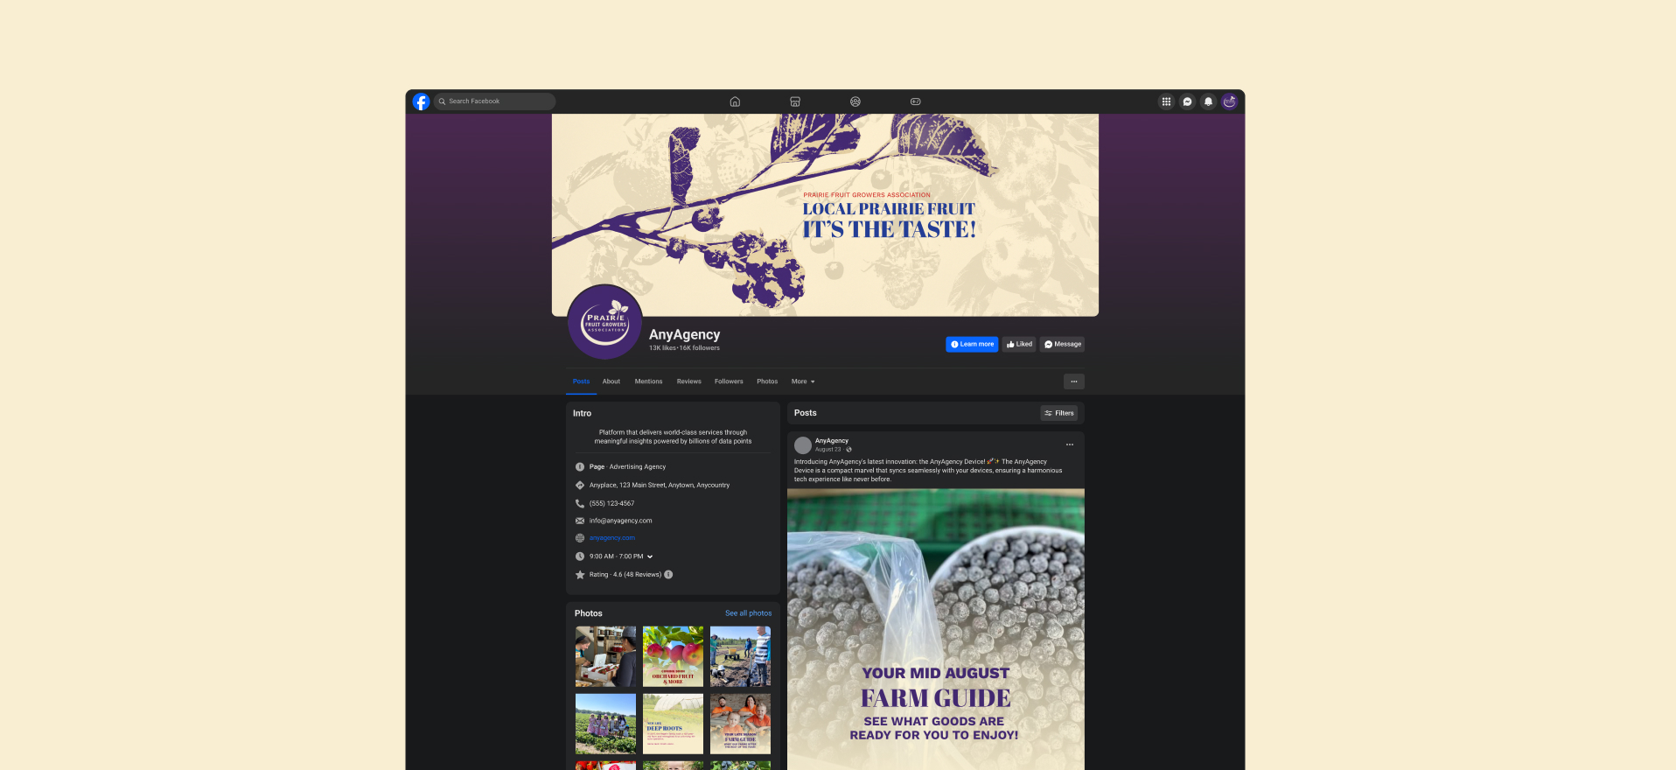Click the Learn more button
The height and width of the screenshot is (770, 1676).
tap(972, 344)
